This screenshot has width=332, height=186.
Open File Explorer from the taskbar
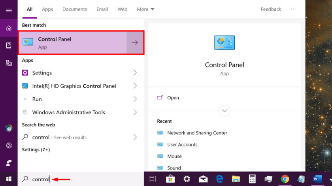coord(236,179)
